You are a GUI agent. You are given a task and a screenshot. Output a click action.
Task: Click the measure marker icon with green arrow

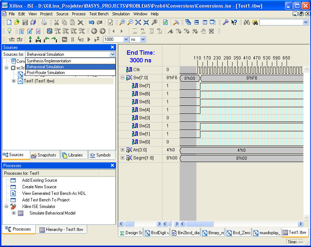pos(38,39)
